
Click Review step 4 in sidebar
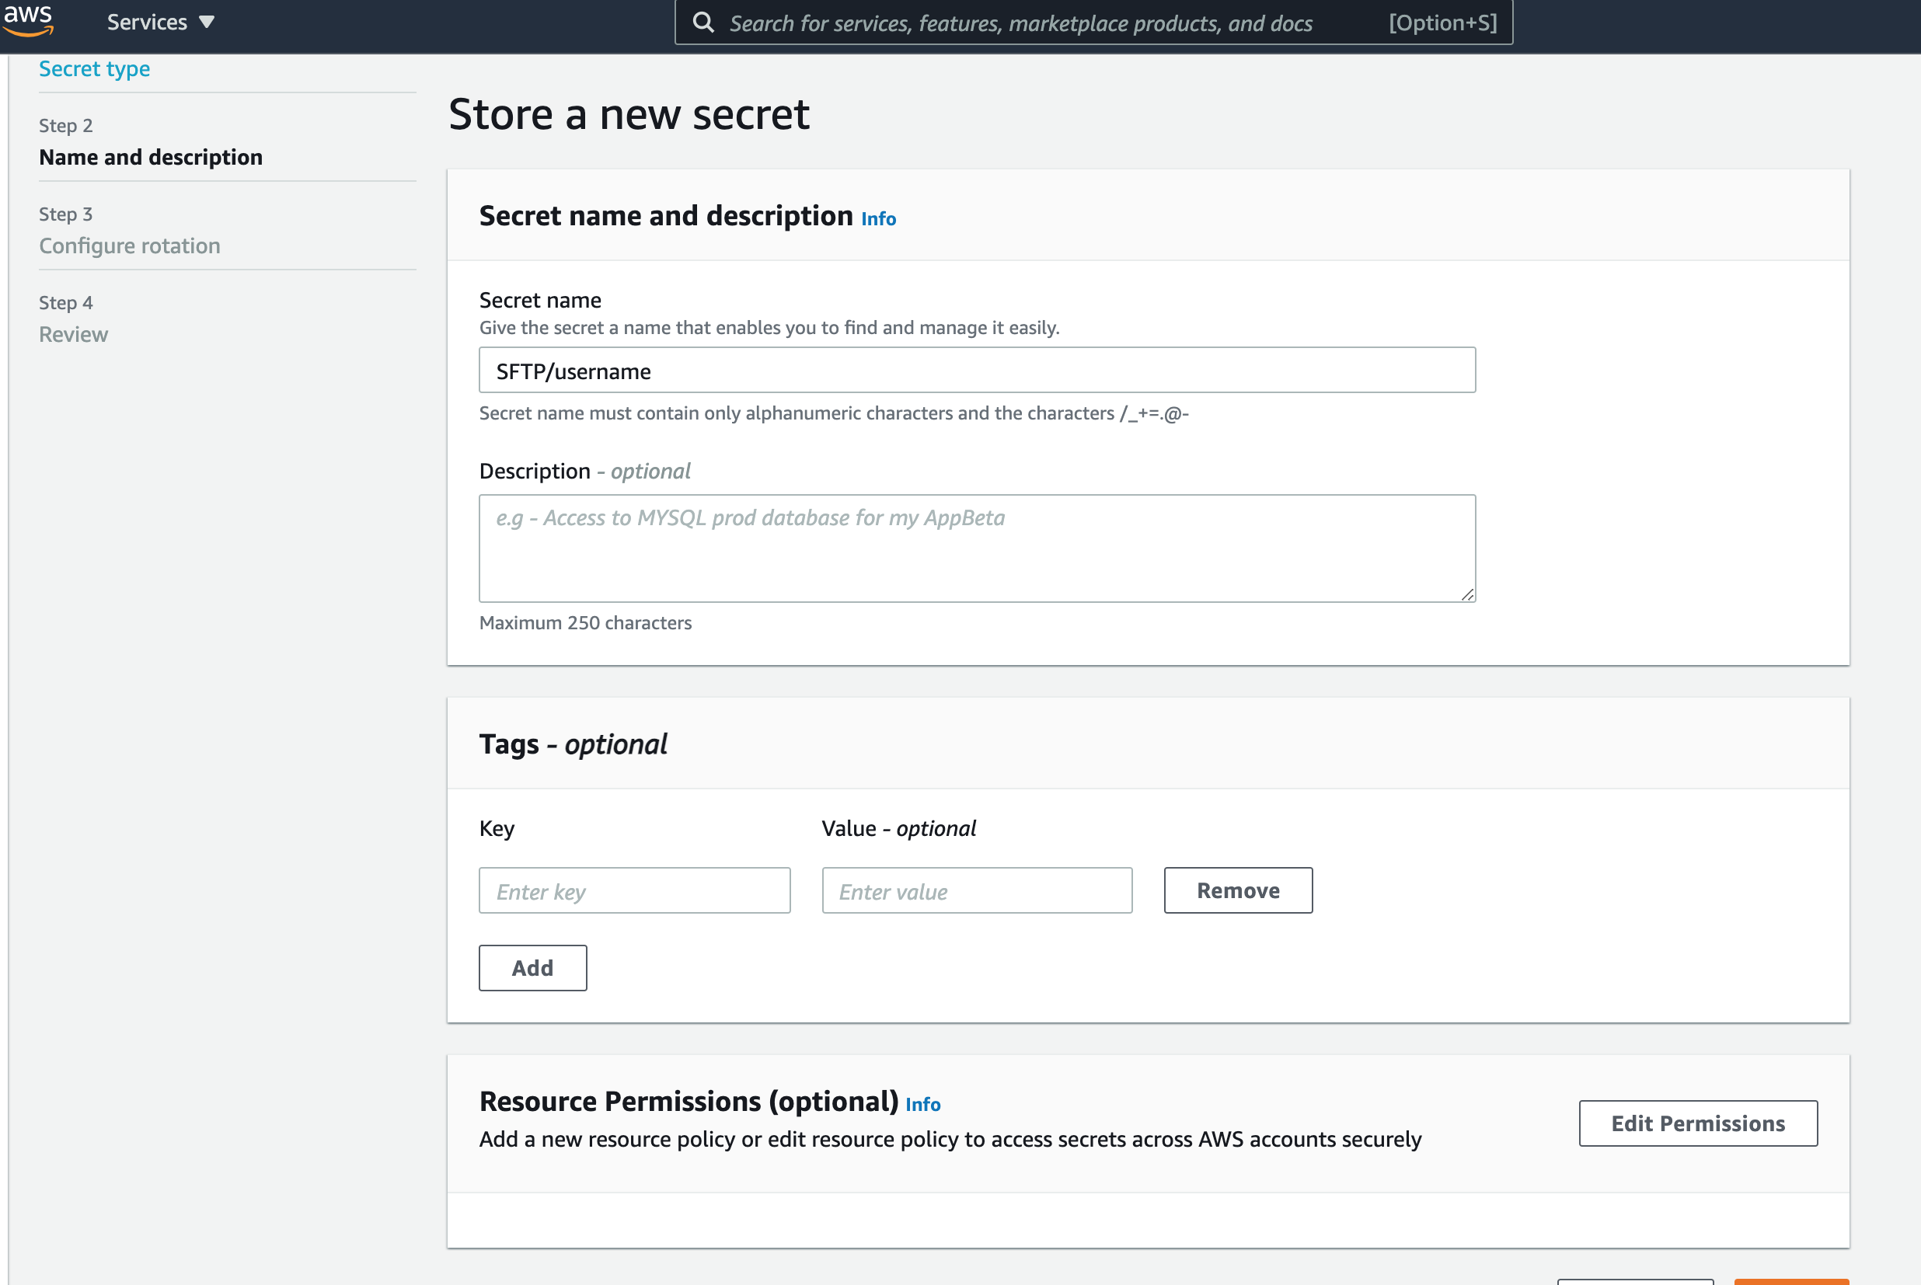[73, 333]
